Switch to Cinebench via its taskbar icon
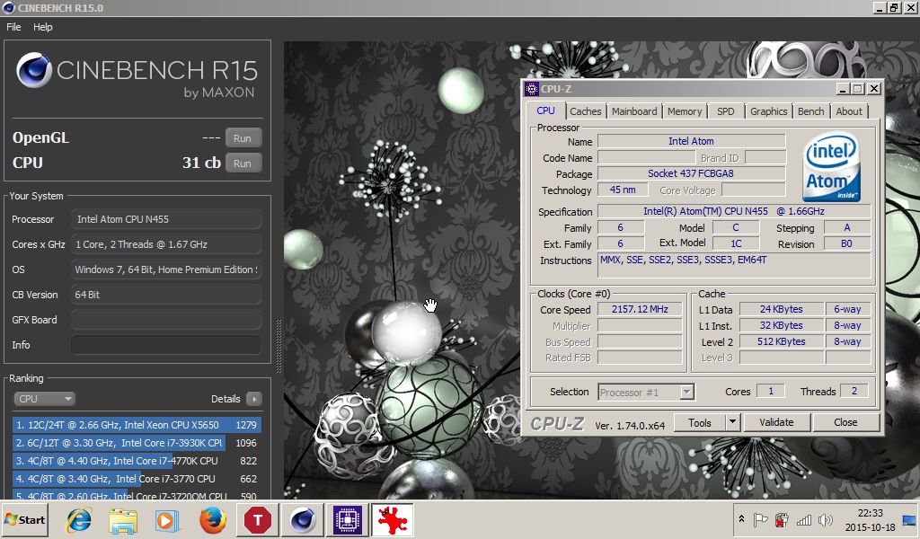 point(303,520)
